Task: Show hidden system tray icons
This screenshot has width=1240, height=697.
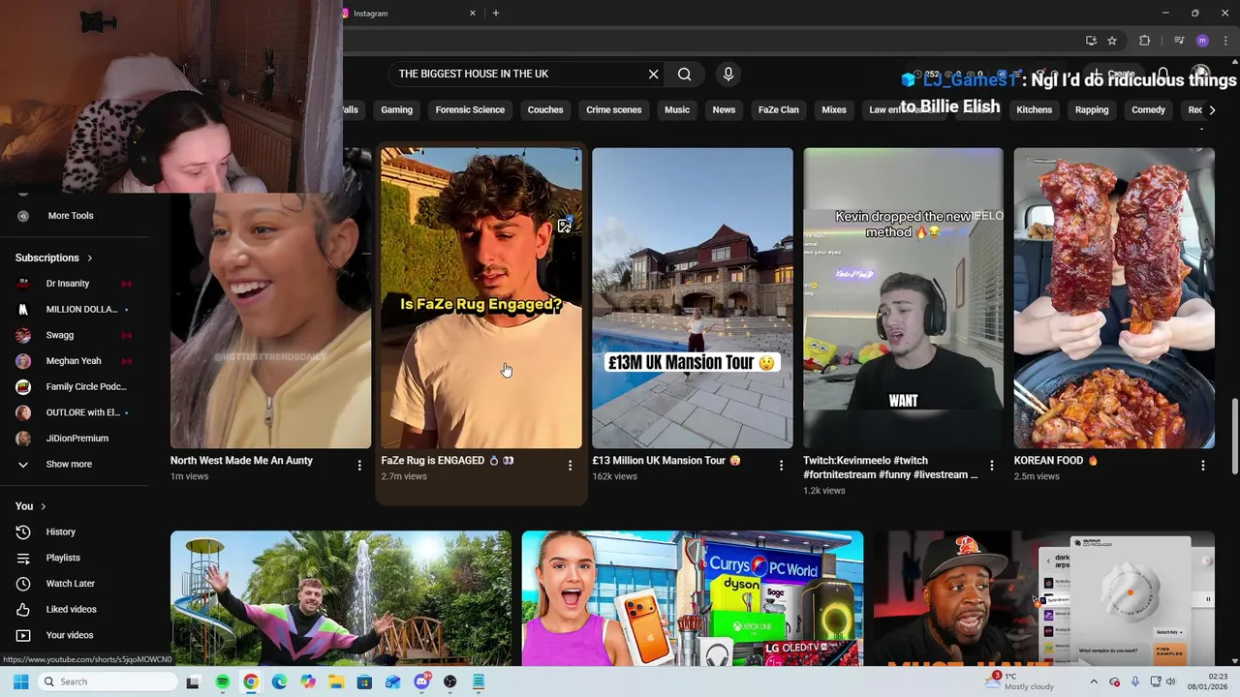Action: [1094, 682]
